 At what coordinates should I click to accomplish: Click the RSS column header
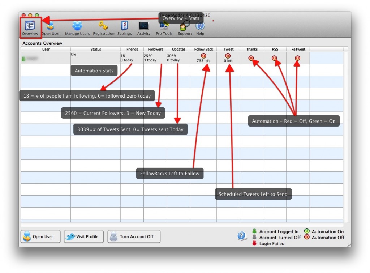(275, 50)
